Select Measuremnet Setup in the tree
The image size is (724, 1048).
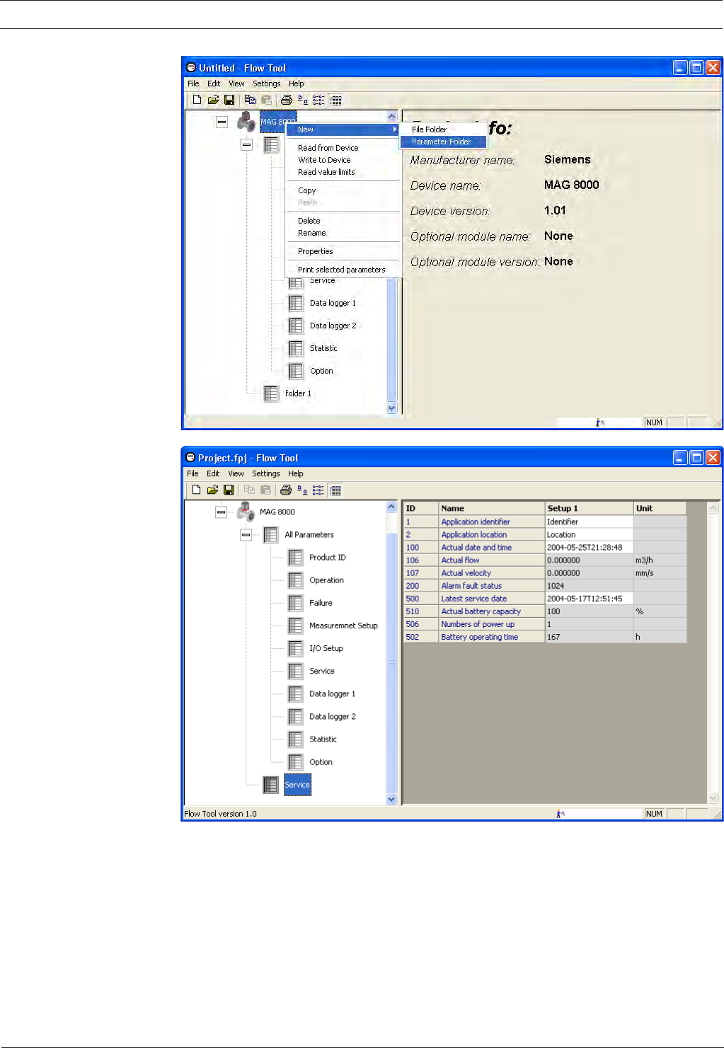[343, 626]
